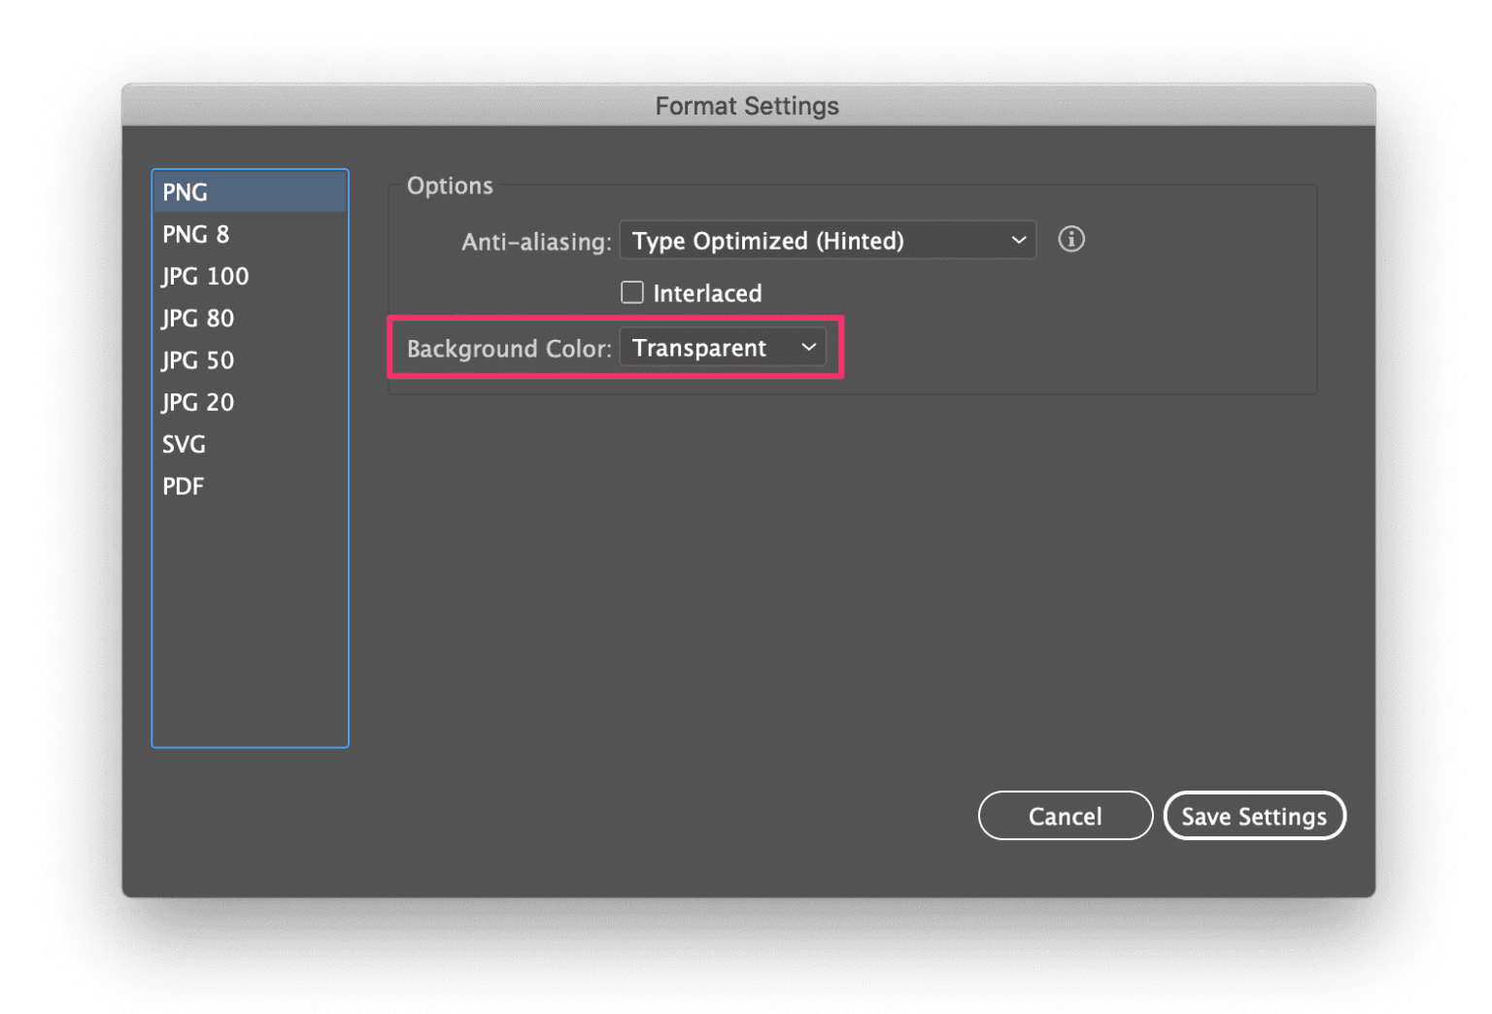Click the empty area of the format list

[250, 626]
